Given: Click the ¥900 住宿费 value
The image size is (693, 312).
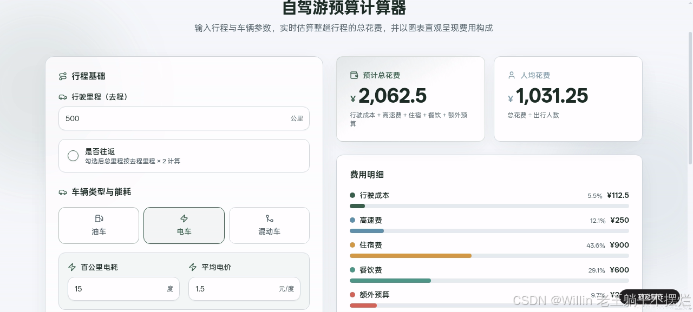Looking at the screenshot, I should point(619,245).
